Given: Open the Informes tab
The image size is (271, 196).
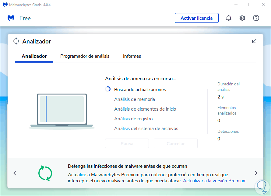Looking at the screenshot, I should click(132, 56).
